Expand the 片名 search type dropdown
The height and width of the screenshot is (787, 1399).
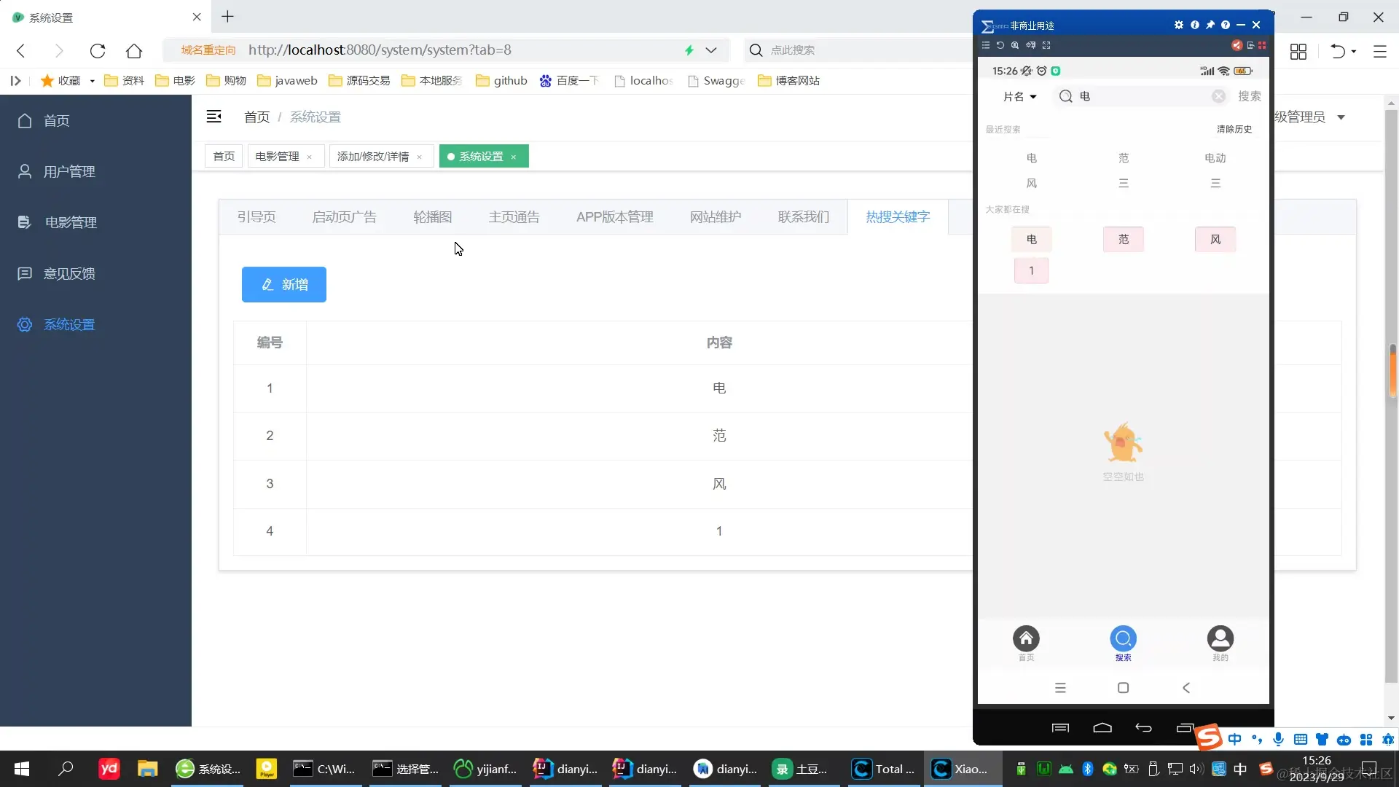click(x=1019, y=96)
